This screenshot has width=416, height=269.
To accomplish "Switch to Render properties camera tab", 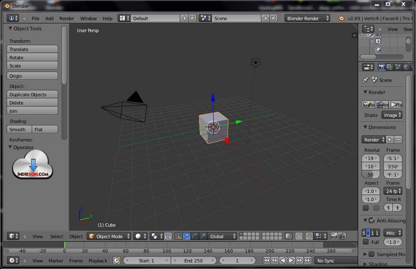I will (381, 67).
